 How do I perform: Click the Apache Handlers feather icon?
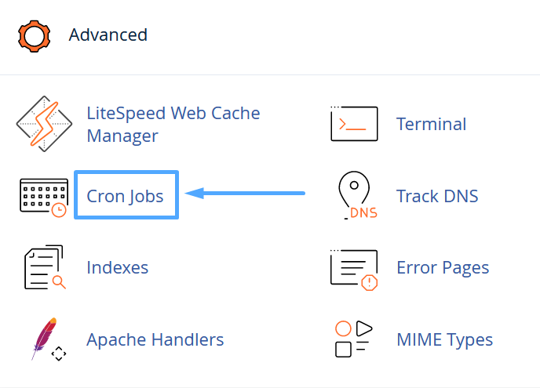45,339
